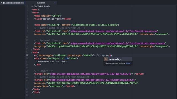
Task: Click the sha384-Tc5IQib027 integrity value
Action: coord(92,83)
